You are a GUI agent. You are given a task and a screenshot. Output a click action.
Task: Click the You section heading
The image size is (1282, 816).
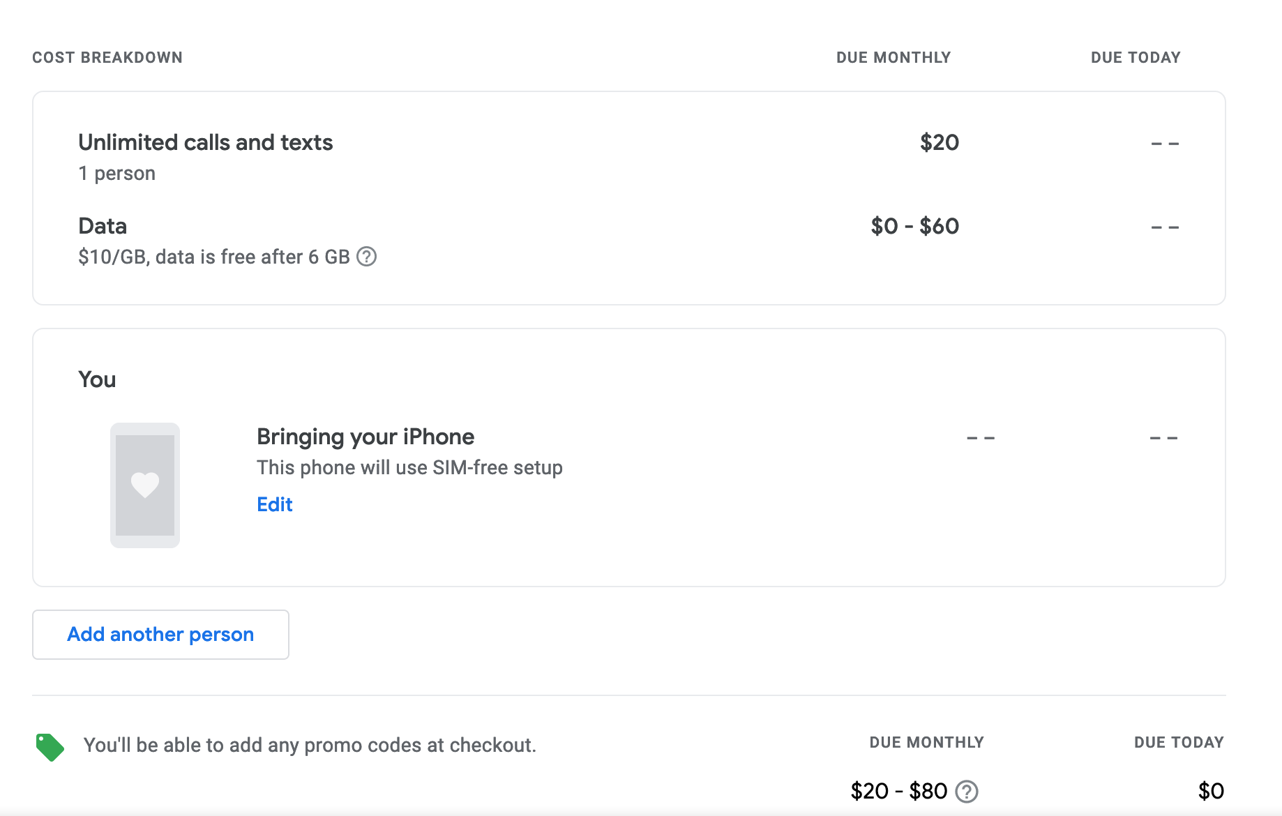[x=97, y=379]
